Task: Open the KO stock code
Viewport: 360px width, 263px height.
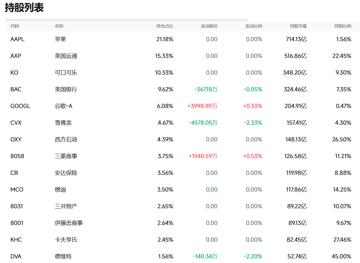Action: coord(14,73)
